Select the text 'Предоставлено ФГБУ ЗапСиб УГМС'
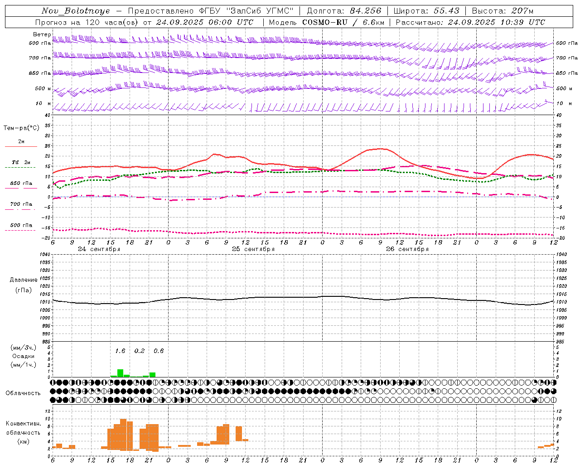Image resolution: width=580 pixels, height=464 pixels. (211, 11)
